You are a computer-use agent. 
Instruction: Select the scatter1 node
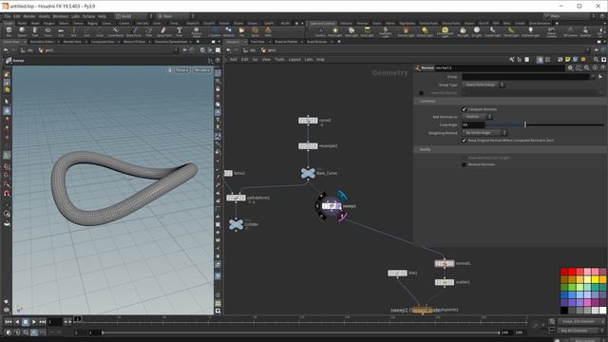444,282
